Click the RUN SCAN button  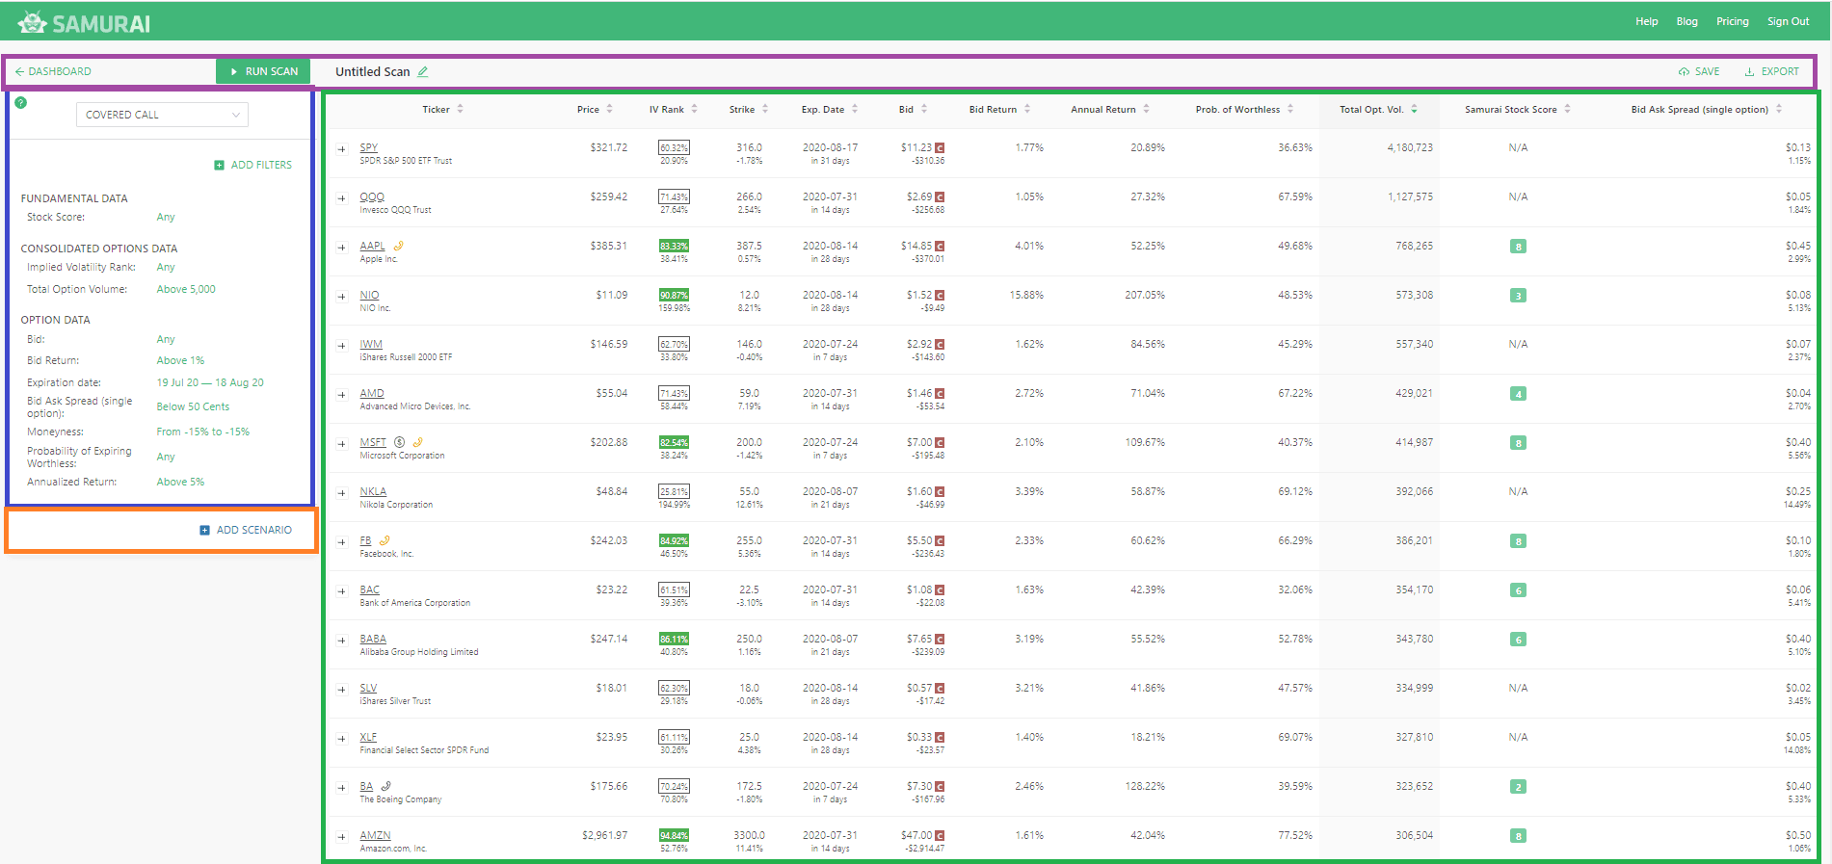[263, 71]
